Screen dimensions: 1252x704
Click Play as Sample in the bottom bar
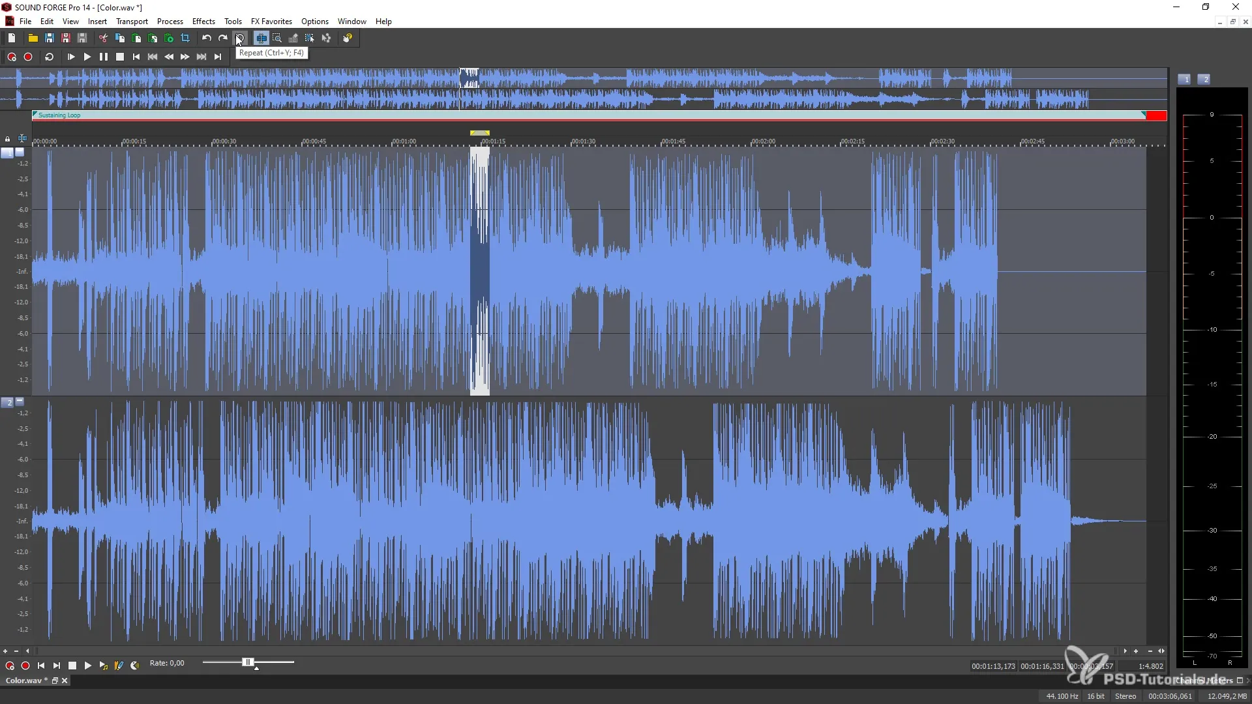point(104,666)
